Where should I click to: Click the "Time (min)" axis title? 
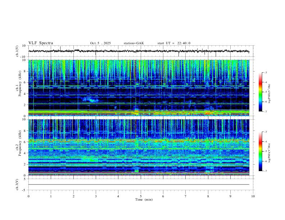[144, 200]
